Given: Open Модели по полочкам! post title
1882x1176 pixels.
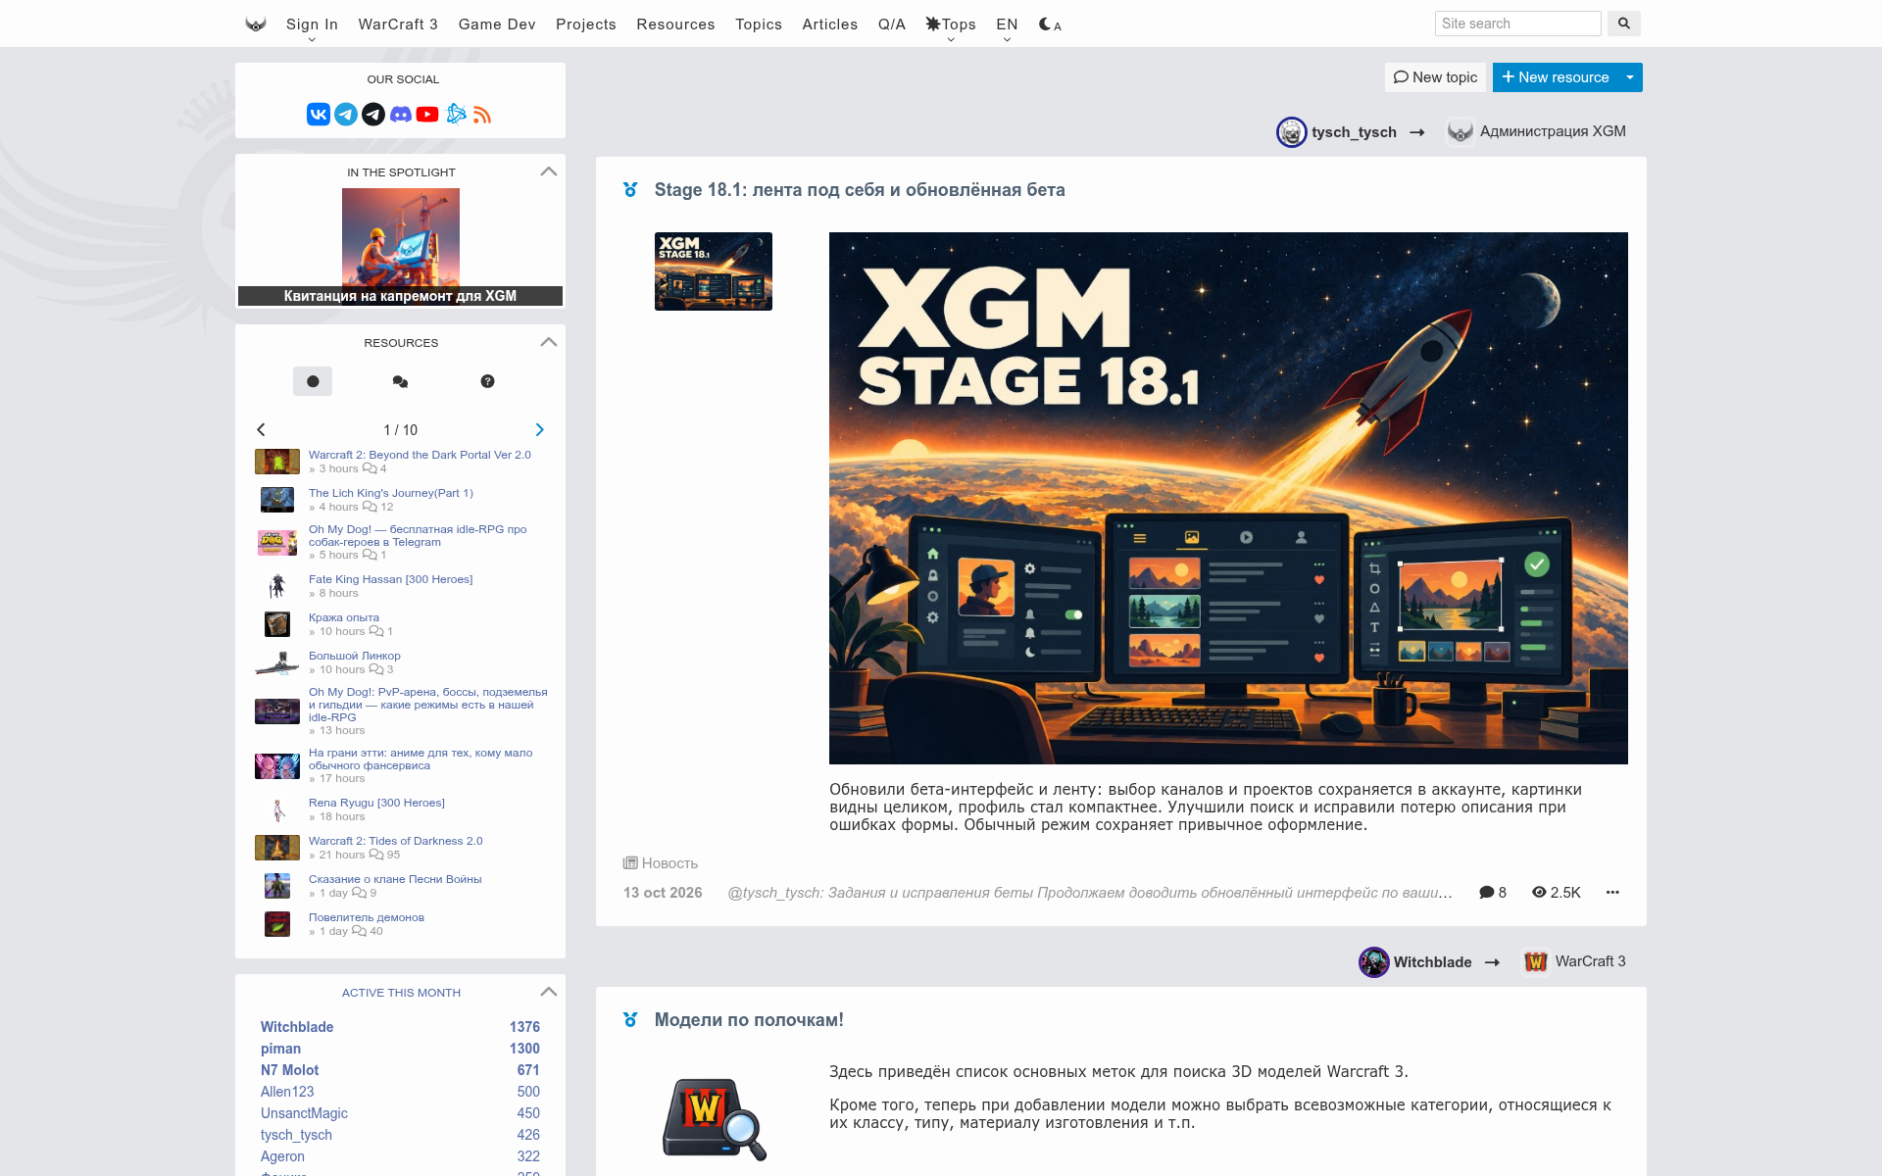Looking at the screenshot, I should pyautogui.click(x=749, y=1020).
